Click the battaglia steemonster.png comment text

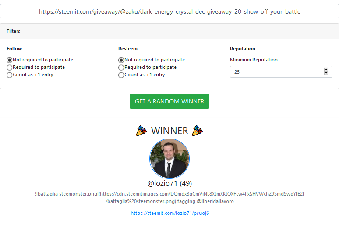coord(169,197)
